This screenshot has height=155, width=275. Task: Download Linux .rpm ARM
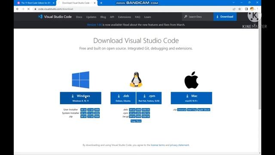(x=138, y=113)
